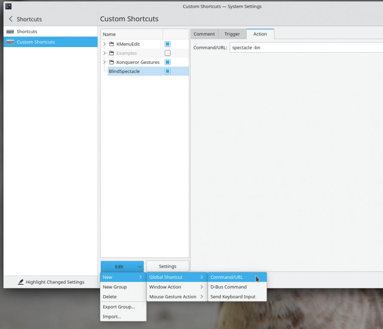Click the highlighter icon for Highlight Changed Settings
The image size is (383, 329).
(x=21, y=282)
